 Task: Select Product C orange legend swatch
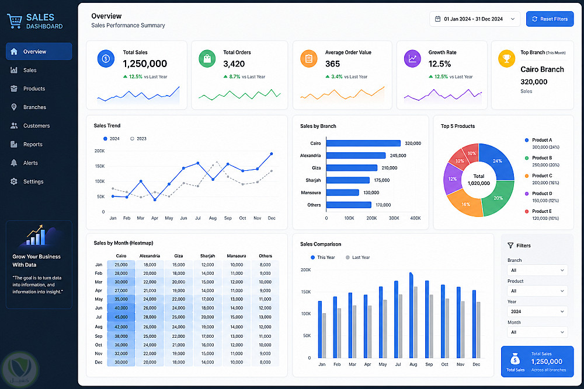coord(527,176)
